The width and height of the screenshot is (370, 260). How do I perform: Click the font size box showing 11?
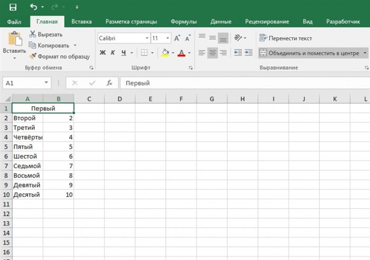point(158,38)
